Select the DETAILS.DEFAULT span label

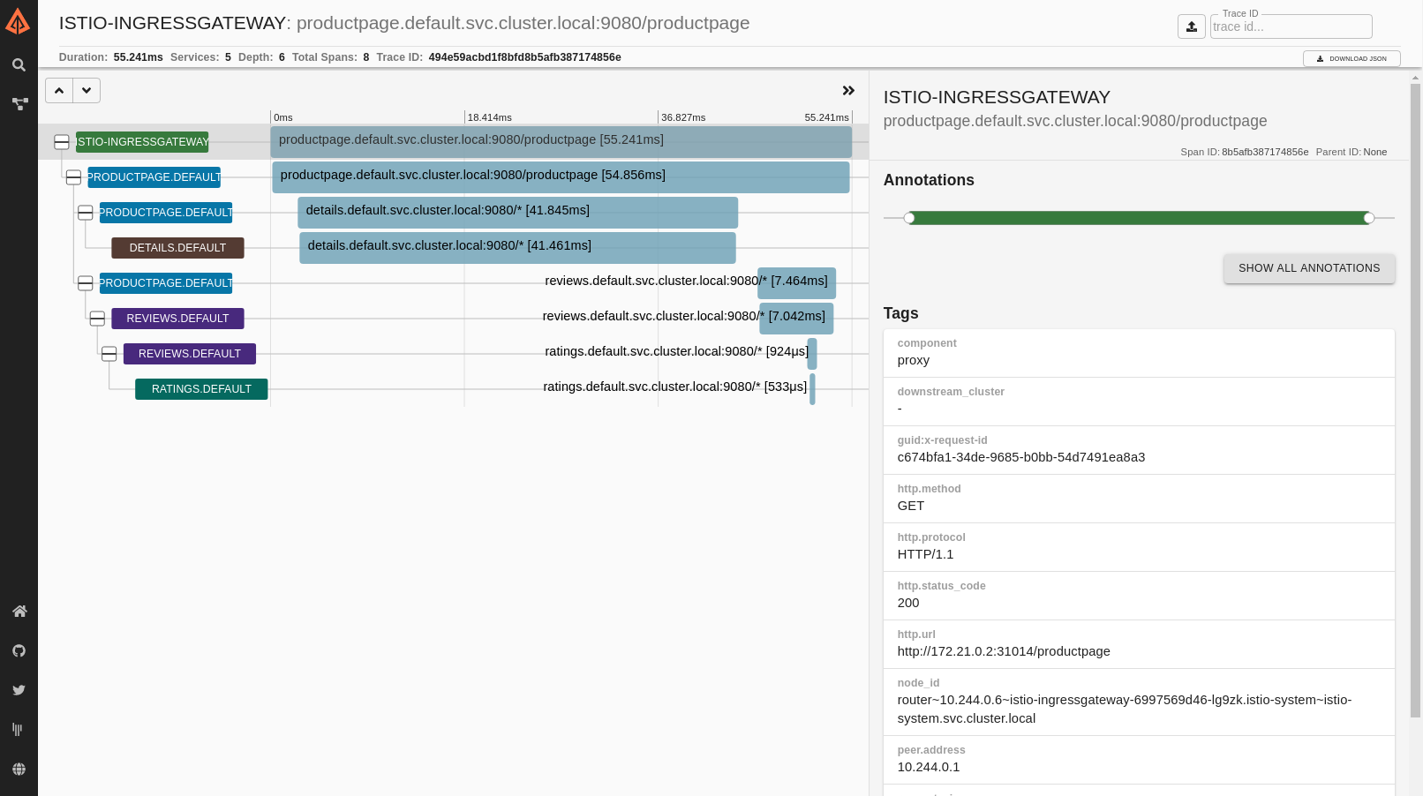pos(177,248)
